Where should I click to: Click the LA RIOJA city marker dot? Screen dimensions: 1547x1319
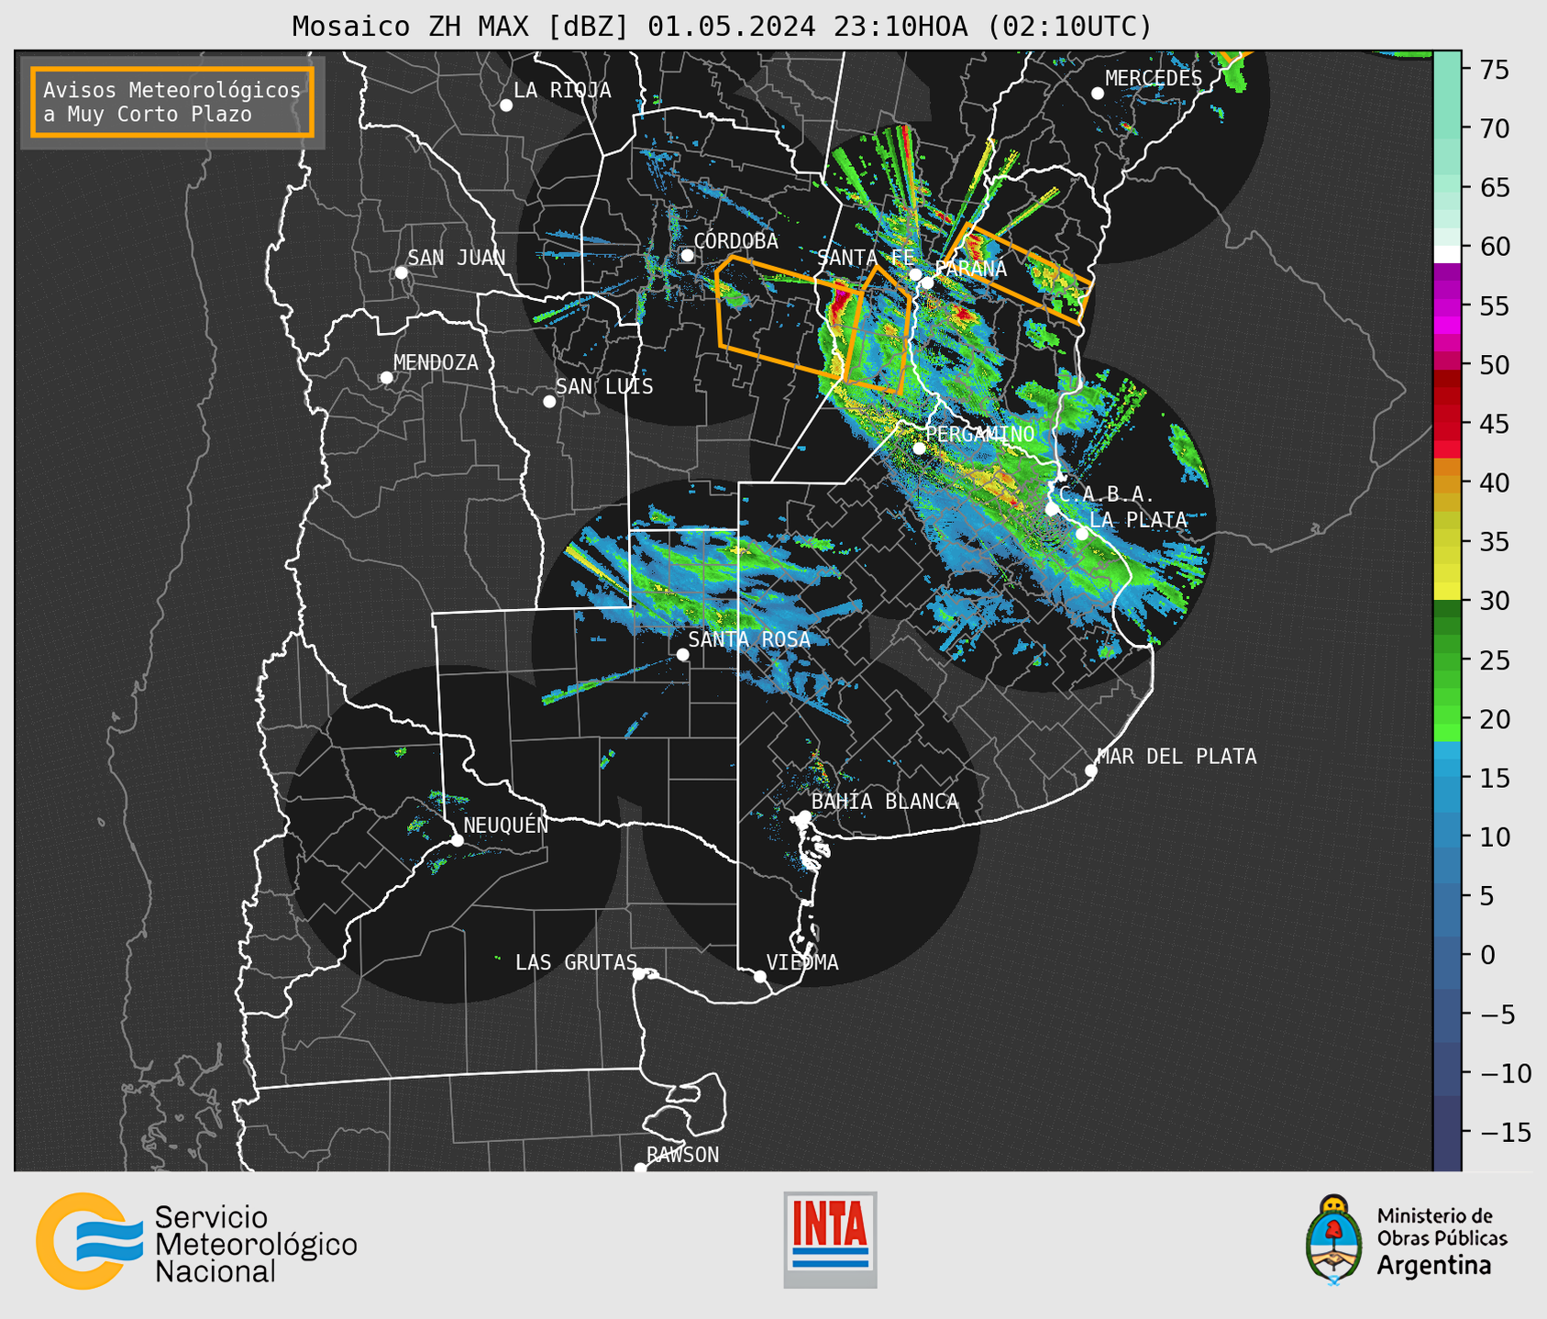point(506,105)
